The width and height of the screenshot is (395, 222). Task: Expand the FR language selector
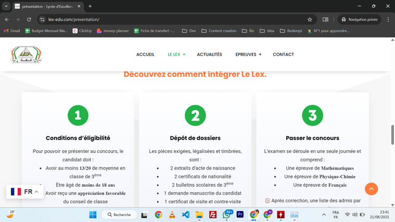coord(24,192)
